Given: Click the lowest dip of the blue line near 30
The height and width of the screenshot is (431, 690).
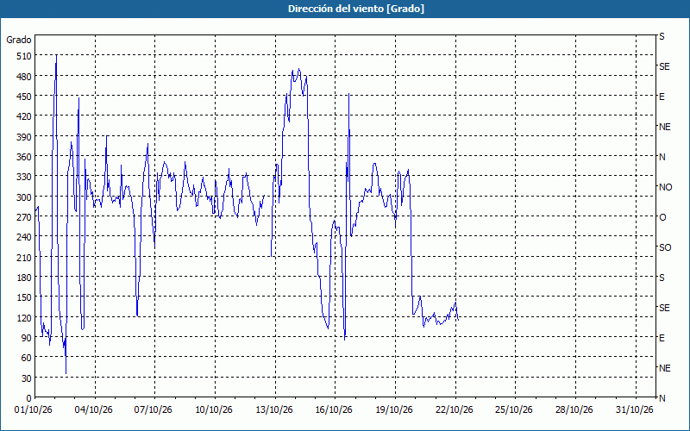Looking at the screenshot, I should coord(66,373).
